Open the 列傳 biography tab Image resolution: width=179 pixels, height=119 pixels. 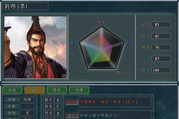79,90
